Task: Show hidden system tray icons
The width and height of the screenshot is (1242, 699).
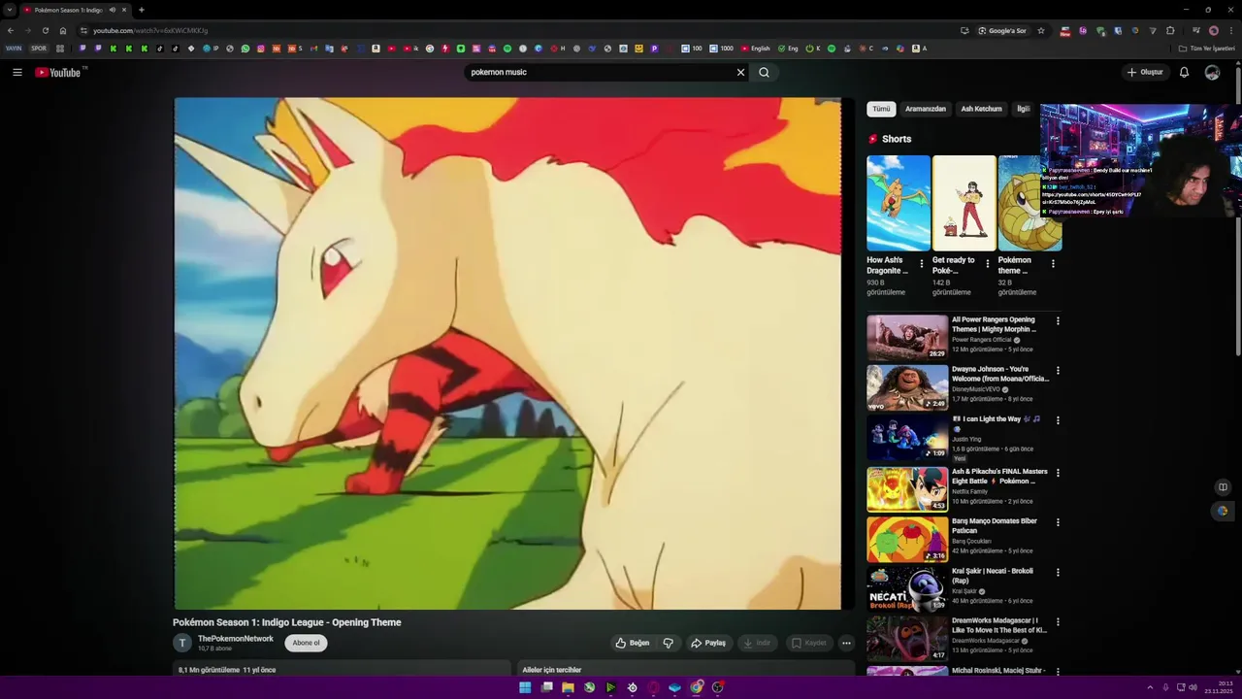Action: tap(1150, 687)
